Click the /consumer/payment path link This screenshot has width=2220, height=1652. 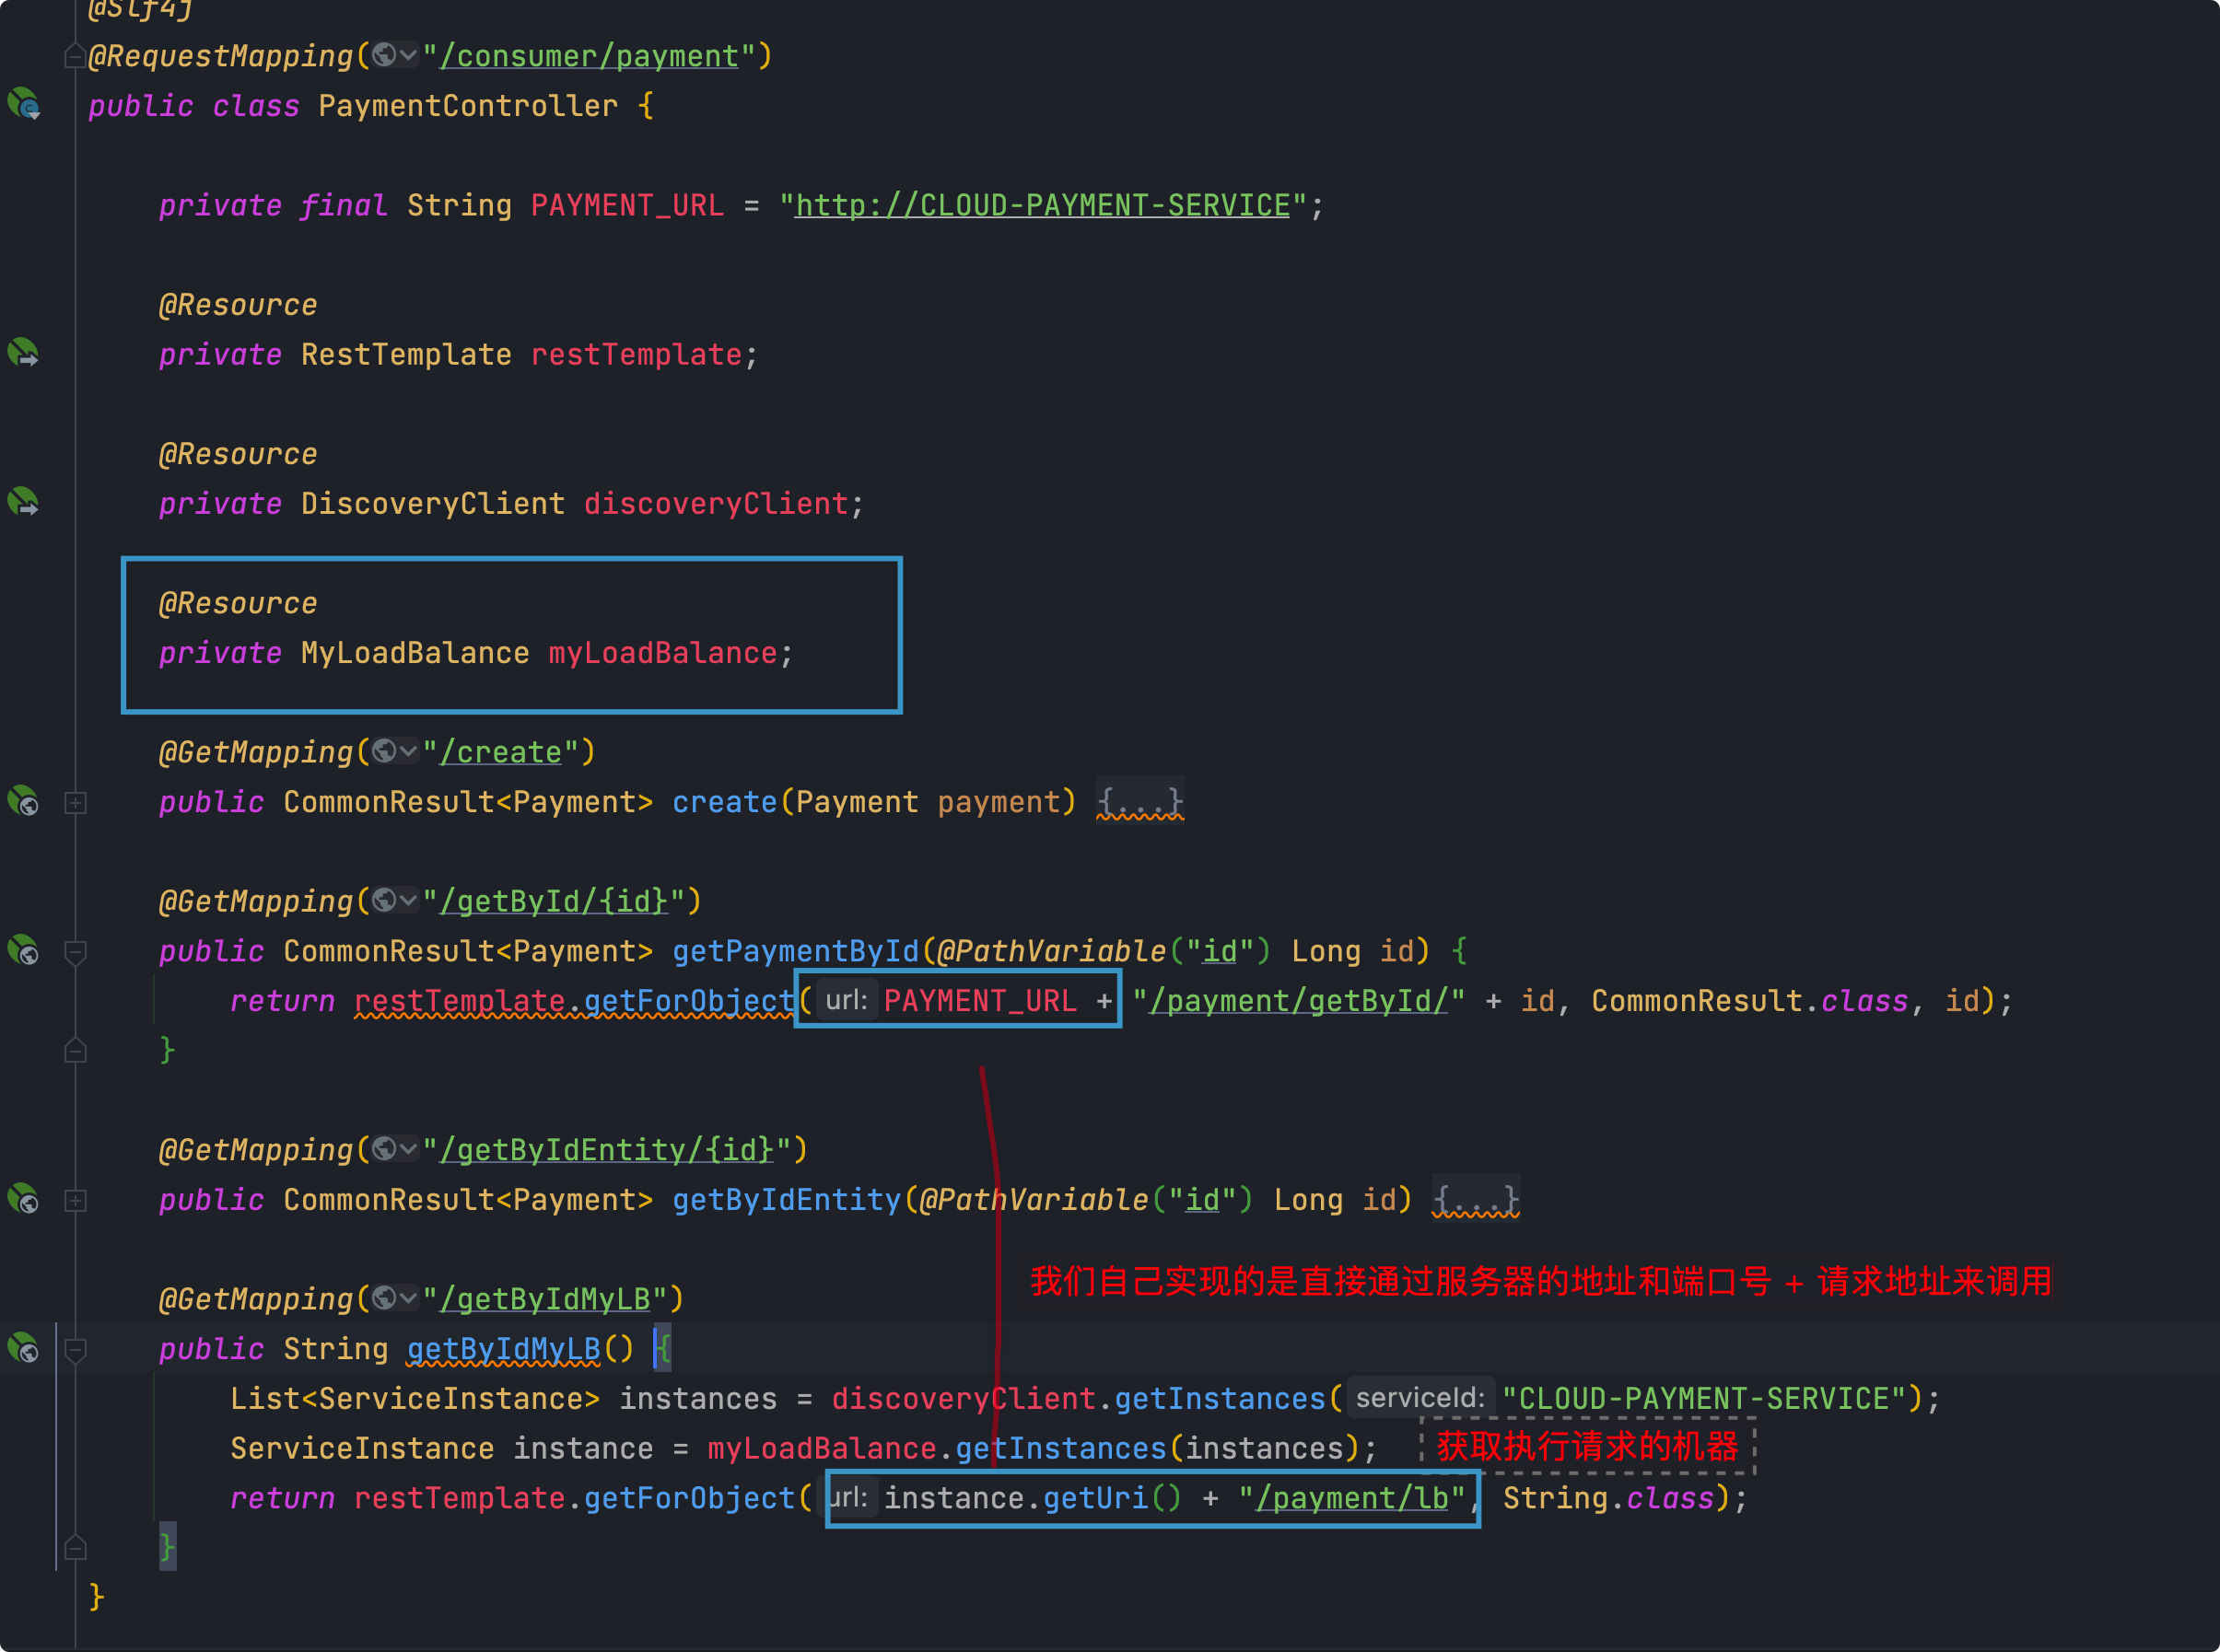(x=589, y=57)
